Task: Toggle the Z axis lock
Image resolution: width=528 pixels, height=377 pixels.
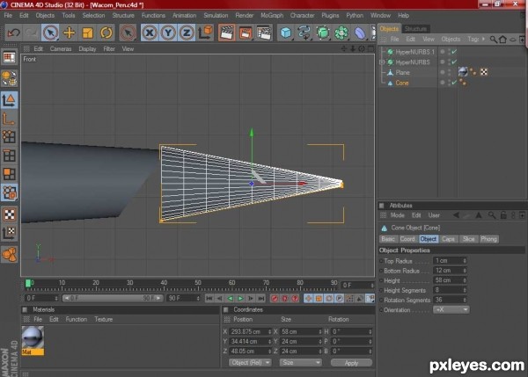Action: tap(187, 33)
